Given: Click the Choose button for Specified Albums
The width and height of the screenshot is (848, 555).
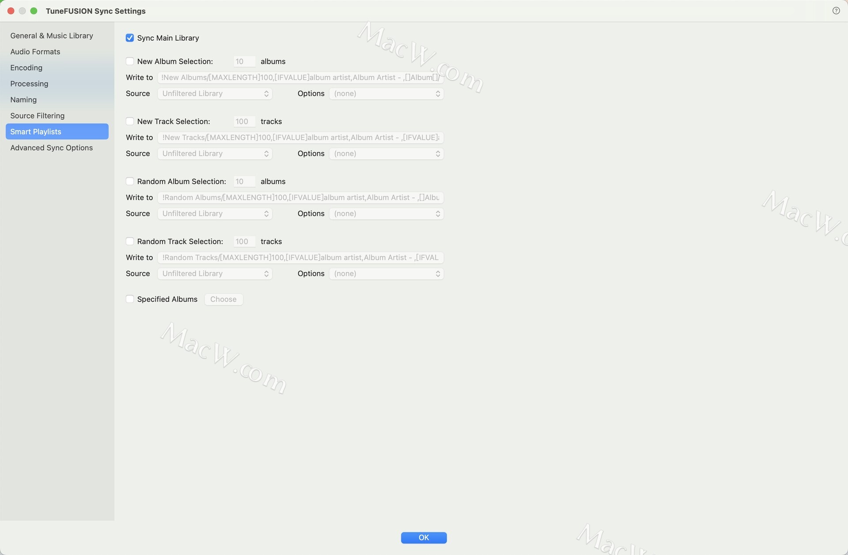Looking at the screenshot, I should [223, 299].
